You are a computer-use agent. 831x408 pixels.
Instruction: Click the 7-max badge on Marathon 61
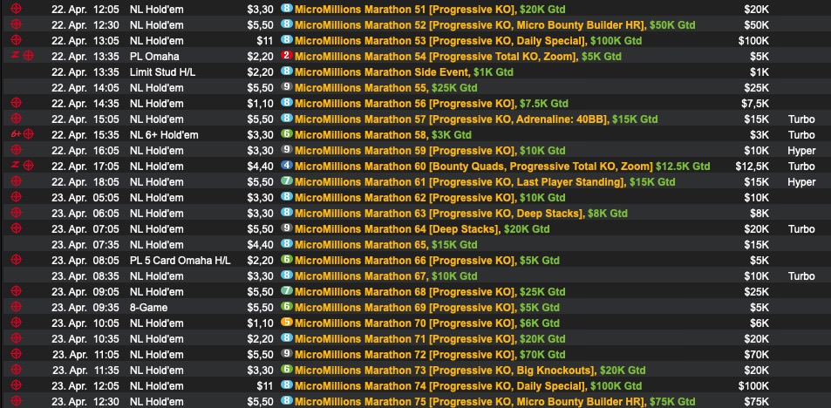(287, 181)
